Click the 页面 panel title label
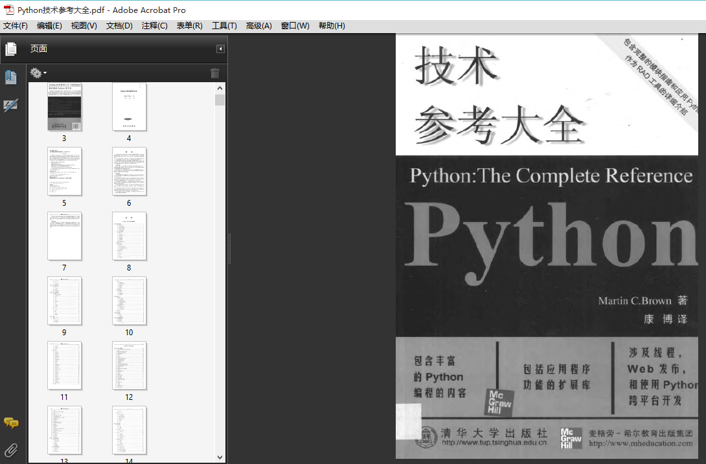 pos(39,49)
